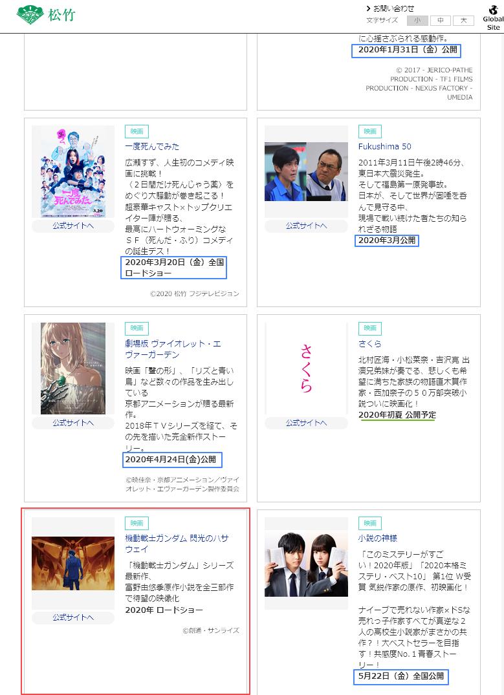This screenshot has width=504, height=695.
Task: Click 映画 tag on Fukushima 50 card
Action: tap(370, 131)
